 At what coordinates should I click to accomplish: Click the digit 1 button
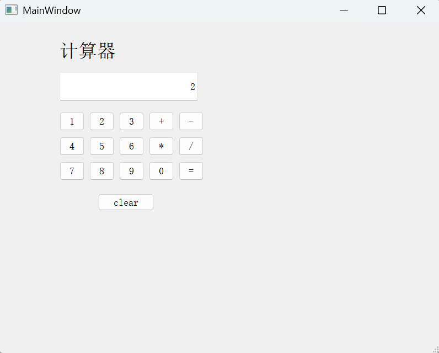tap(72, 121)
